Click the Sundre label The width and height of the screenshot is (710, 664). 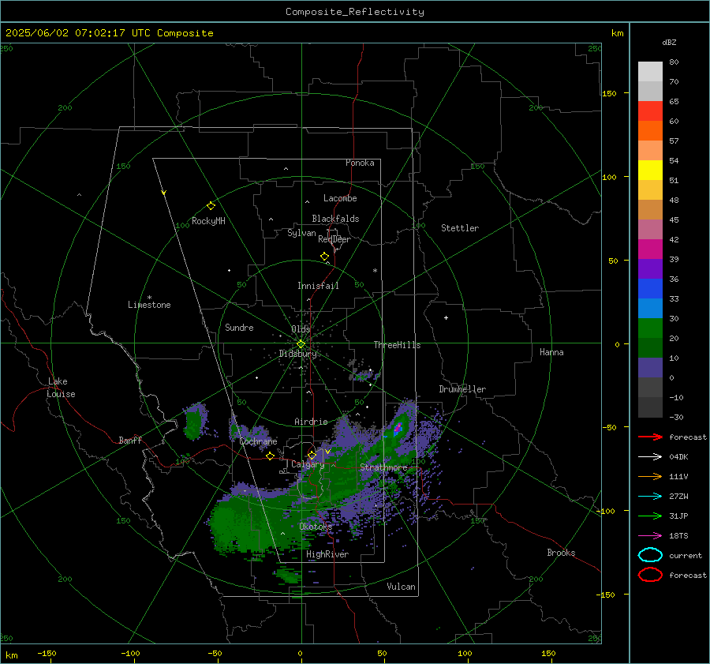point(239,327)
